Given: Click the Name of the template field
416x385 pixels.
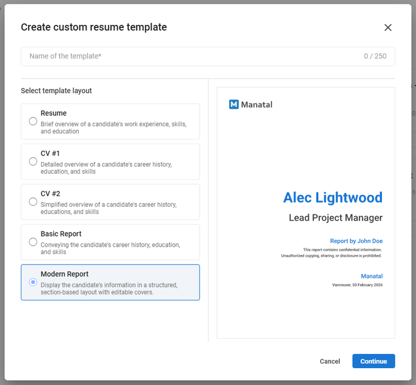Looking at the screenshot, I should (207, 56).
